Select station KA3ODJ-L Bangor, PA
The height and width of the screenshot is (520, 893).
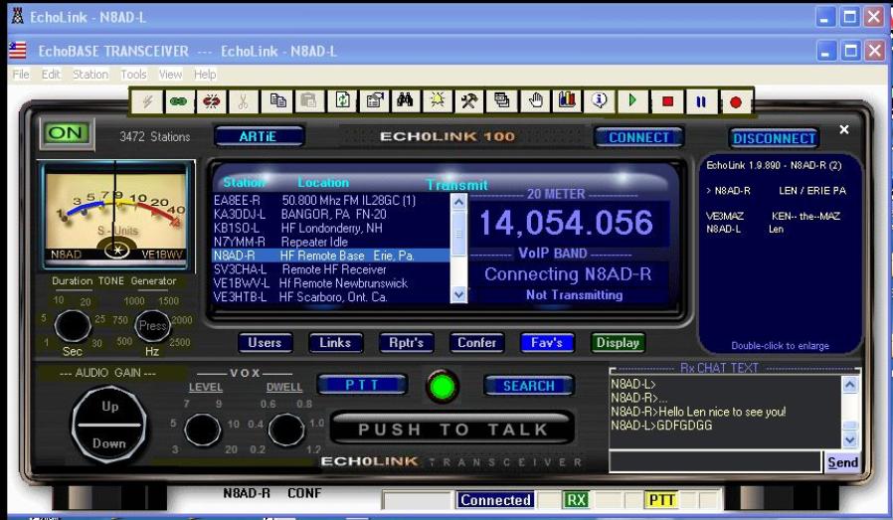point(330,214)
